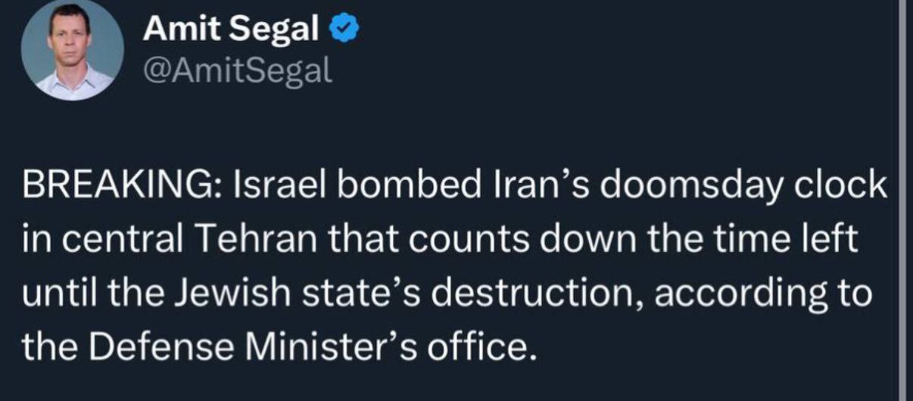Click the word "office" ending the tweet
This screenshot has height=401, width=913.
(488, 347)
